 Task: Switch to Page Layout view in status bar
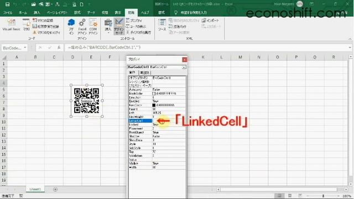[290, 196]
